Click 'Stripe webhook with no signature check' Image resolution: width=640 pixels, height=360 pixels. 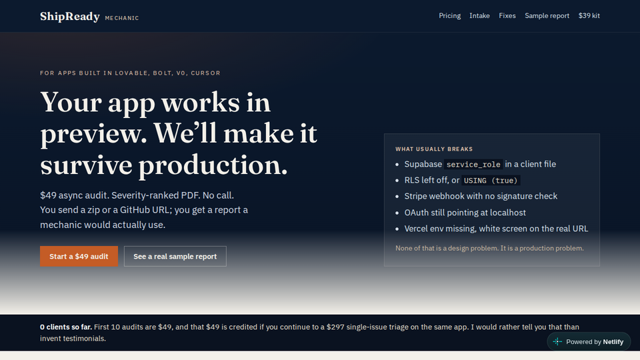click(x=481, y=196)
